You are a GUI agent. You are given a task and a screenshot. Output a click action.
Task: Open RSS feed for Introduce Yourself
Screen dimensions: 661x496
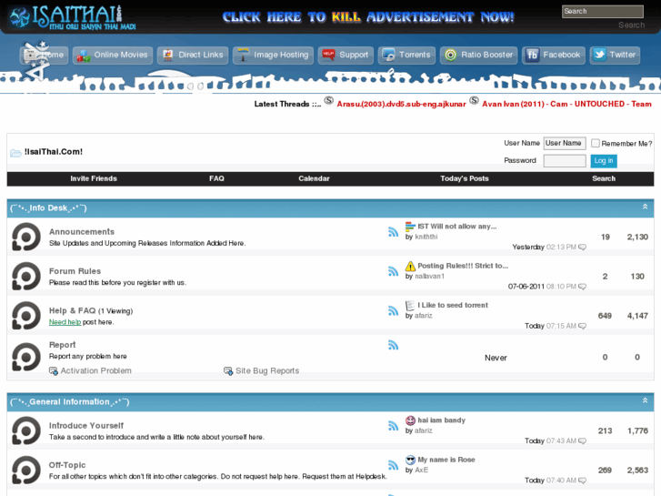393,426
